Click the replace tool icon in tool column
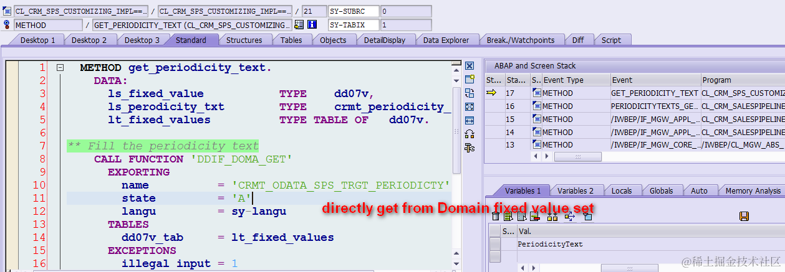Screen dimensions: 785x272 [470, 93]
